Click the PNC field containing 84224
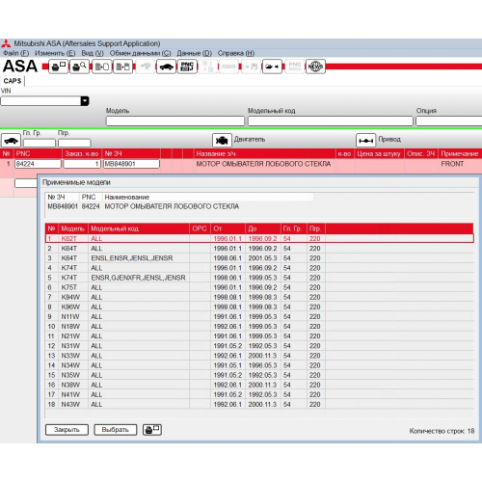The image size is (482, 482). (38, 164)
